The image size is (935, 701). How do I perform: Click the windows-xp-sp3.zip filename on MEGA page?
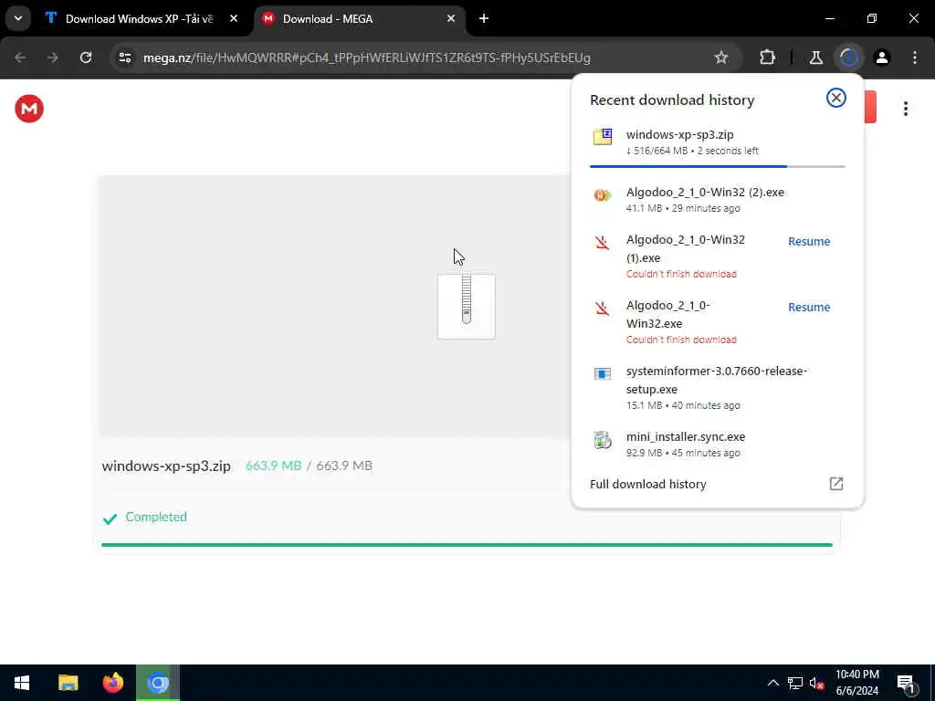pyautogui.click(x=166, y=466)
